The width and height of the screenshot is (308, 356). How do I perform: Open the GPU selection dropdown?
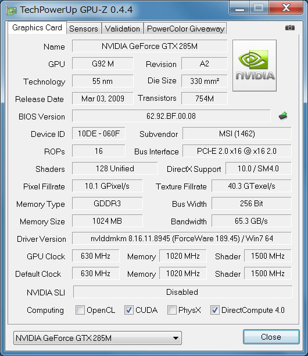point(98,338)
